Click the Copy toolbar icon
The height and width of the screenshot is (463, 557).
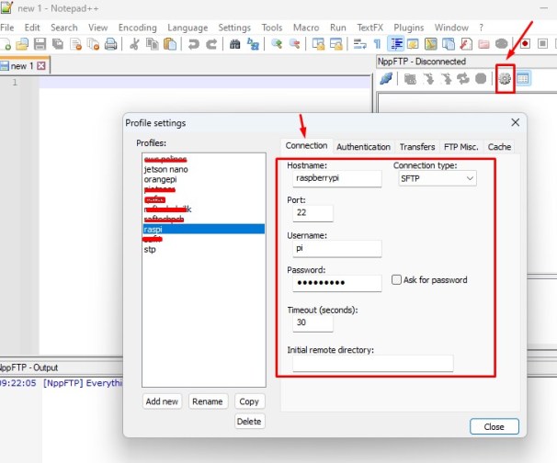pyautogui.click(x=153, y=44)
